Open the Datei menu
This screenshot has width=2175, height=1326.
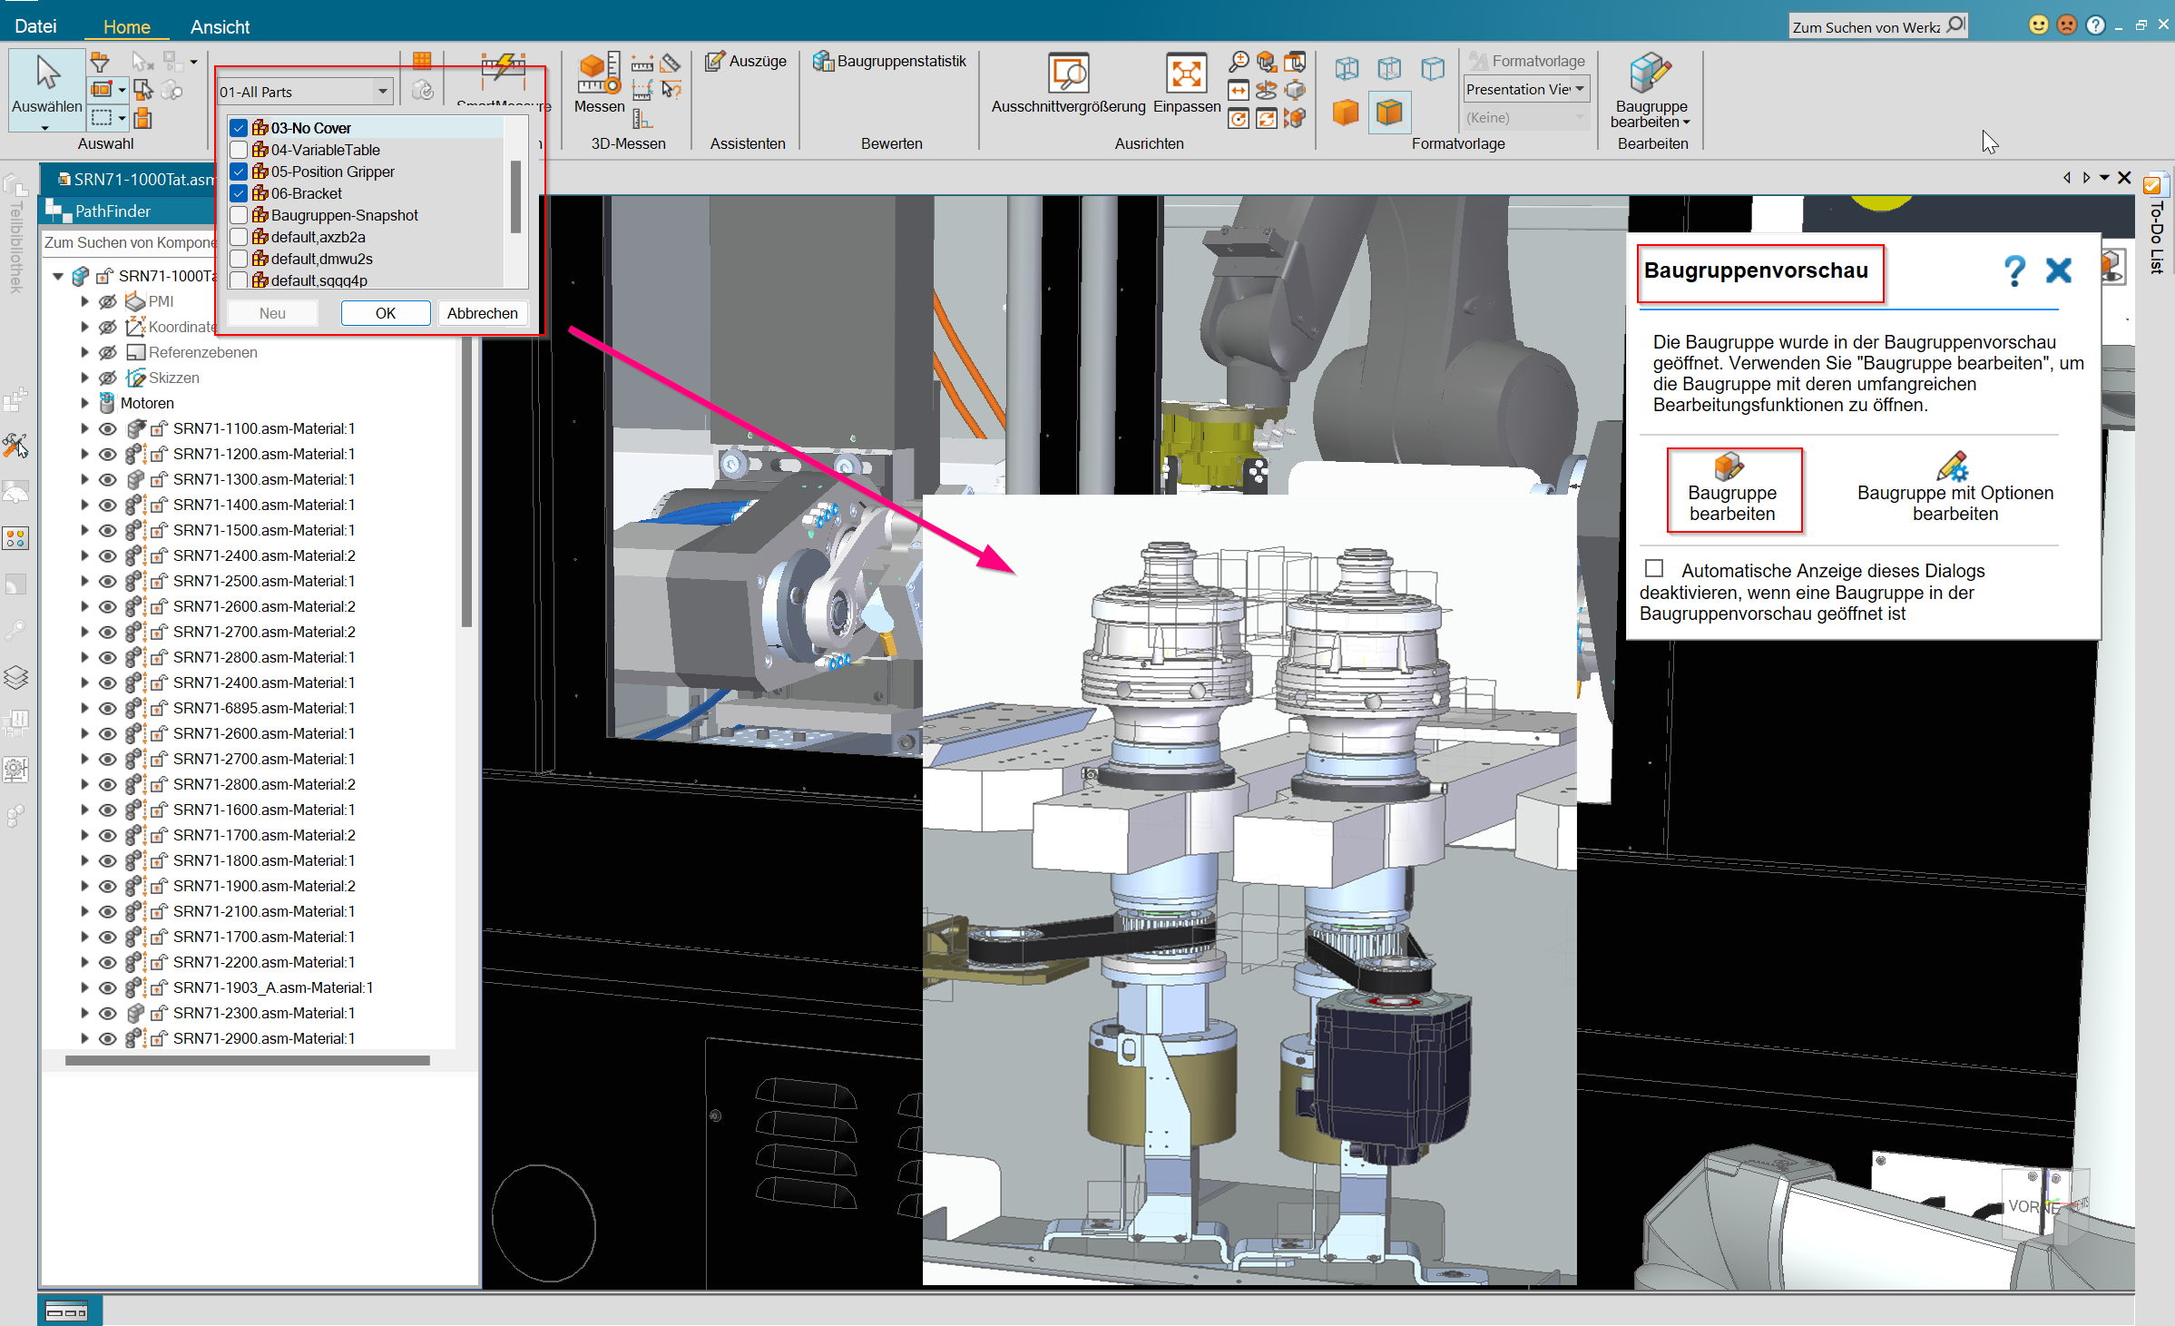coord(35,26)
